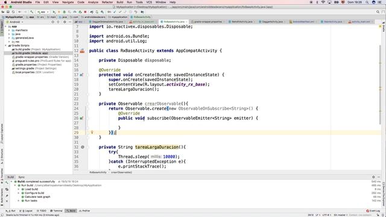Screen dimensions: 386x217
Task: Open the app run configuration dropdown
Action: click(x=43, y=12)
